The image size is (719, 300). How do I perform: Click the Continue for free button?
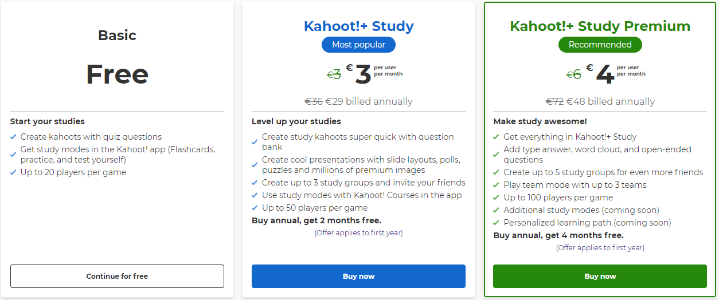117,276
